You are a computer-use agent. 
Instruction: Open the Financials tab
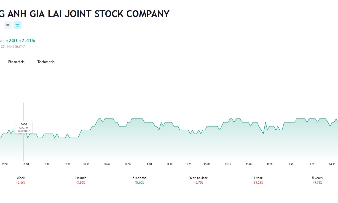click(16, 62)
